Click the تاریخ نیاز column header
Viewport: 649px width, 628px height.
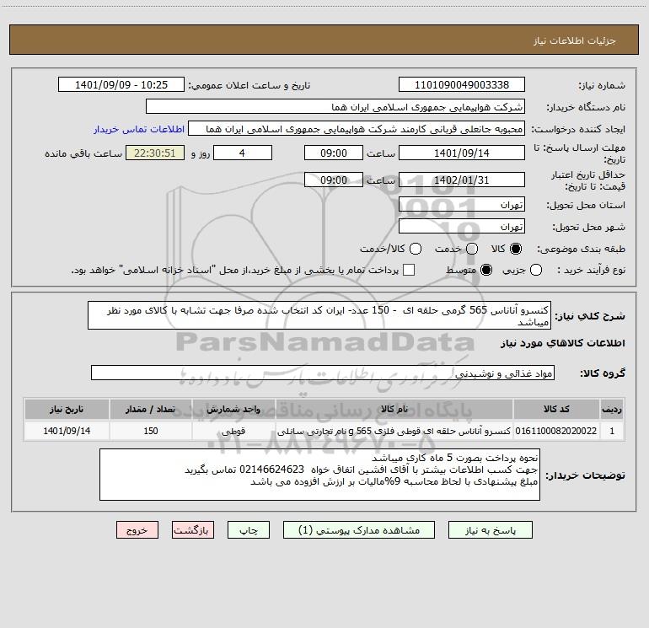(67, 409)
